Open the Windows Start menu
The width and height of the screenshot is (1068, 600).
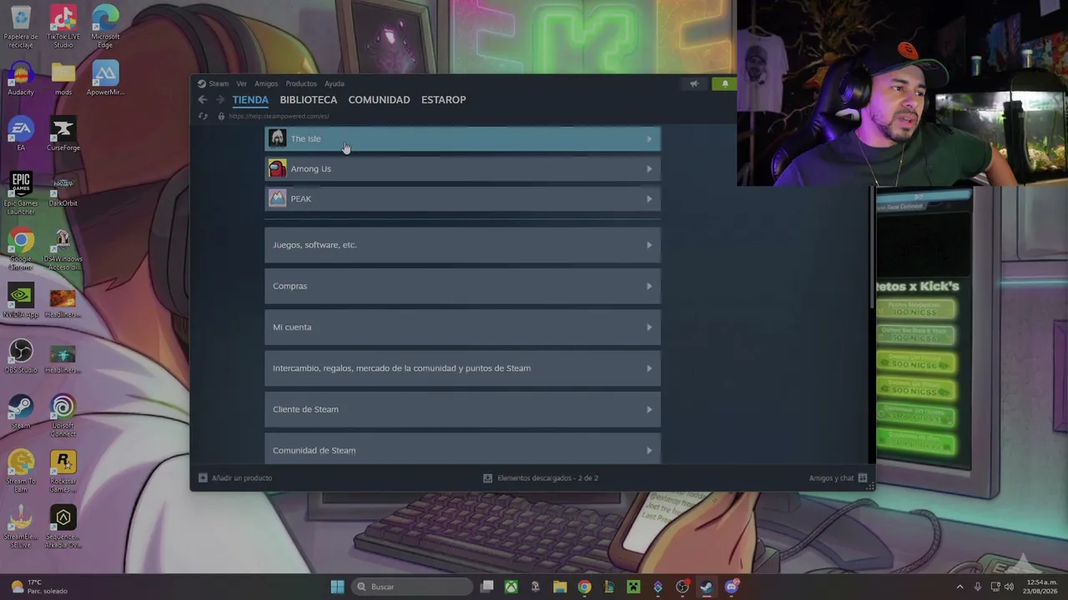(337, 587)
